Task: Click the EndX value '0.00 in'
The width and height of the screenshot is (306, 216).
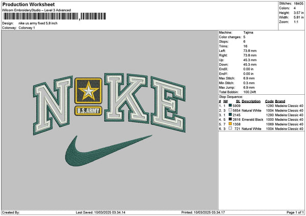Action: point(248,69)
